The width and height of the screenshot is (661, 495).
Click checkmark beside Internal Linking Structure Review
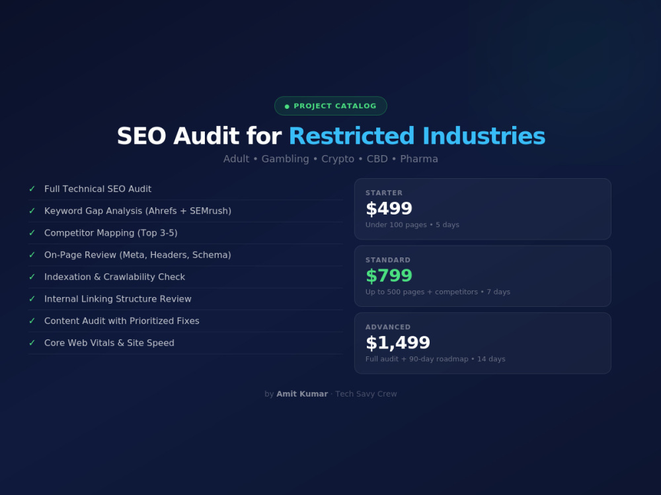(32, 298)
